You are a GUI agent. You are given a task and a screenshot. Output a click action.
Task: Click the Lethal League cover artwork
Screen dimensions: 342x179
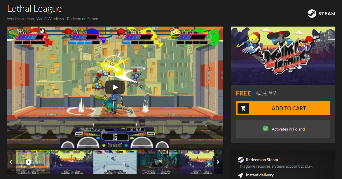point(283,55)
